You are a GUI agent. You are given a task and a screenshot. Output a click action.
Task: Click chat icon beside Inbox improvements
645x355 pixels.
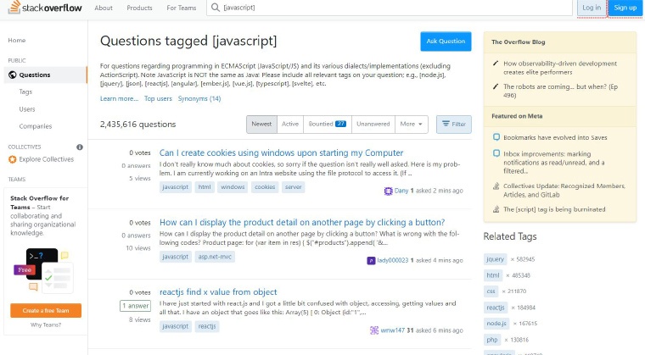pos(496,153)
